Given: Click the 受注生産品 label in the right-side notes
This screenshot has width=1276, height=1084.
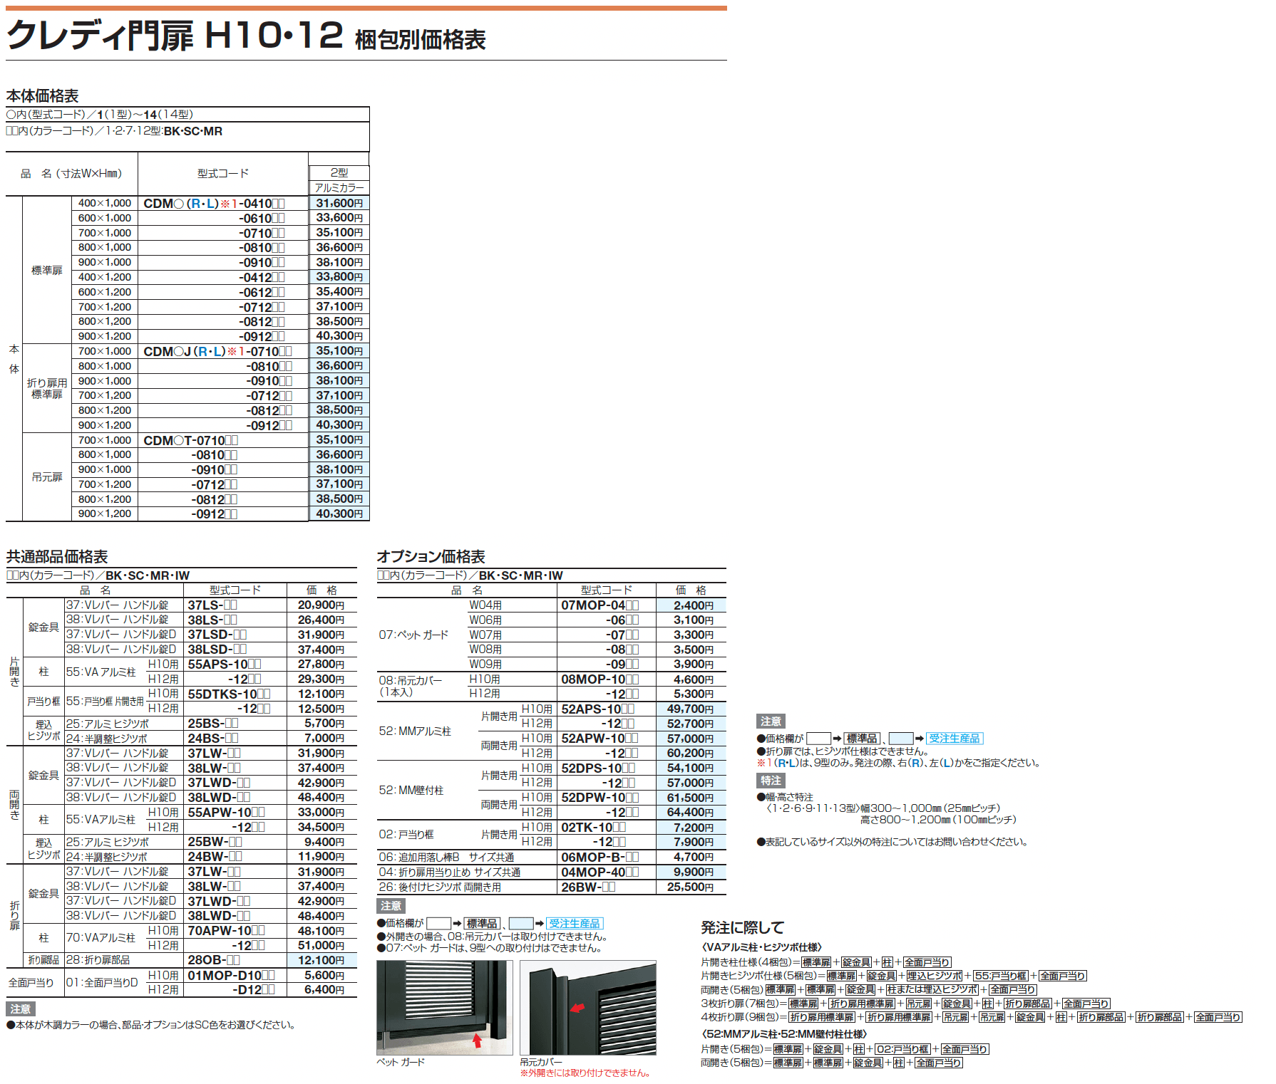Looking at the screenshot, I should click(955, 739).
